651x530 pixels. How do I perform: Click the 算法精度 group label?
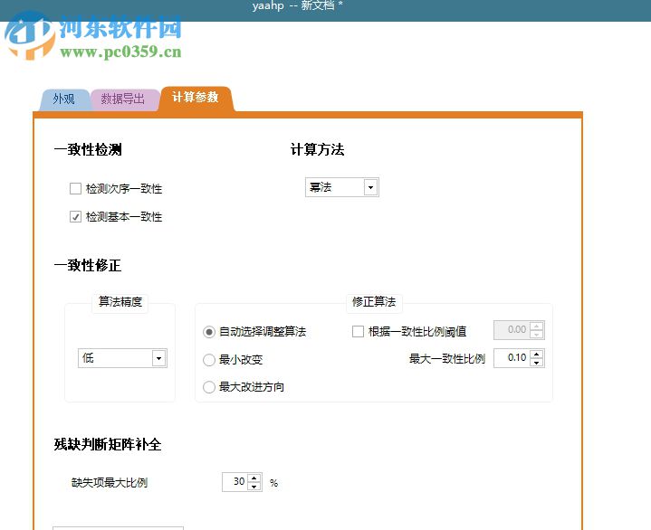click(120, 301)
